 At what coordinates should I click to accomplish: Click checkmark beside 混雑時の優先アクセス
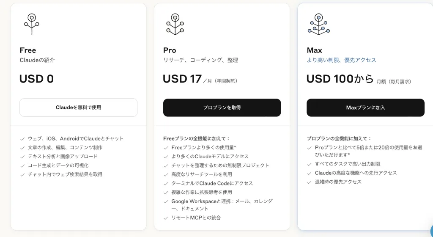point(309,182)
